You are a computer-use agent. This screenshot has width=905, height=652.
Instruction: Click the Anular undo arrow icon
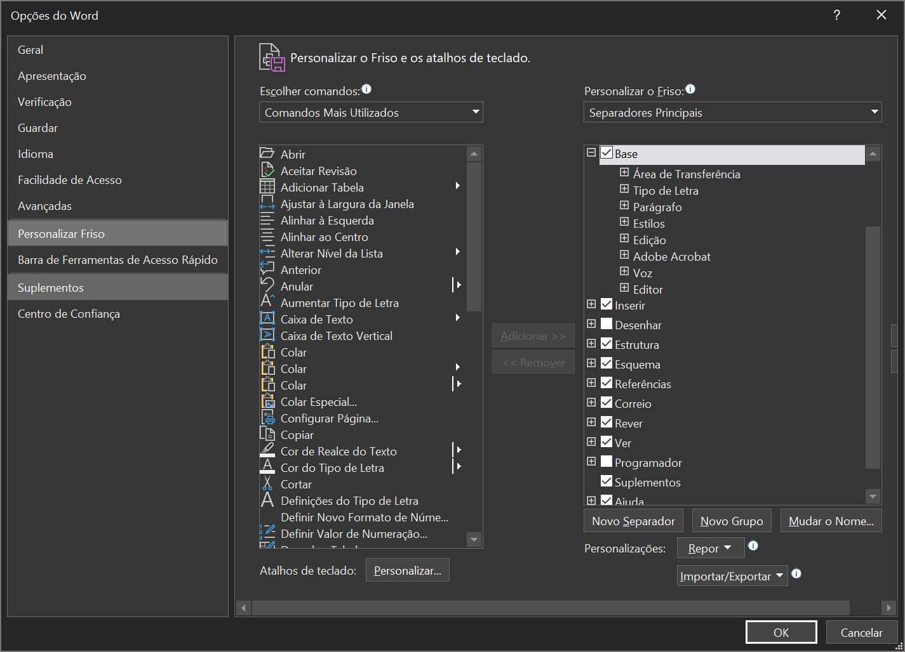267,286
